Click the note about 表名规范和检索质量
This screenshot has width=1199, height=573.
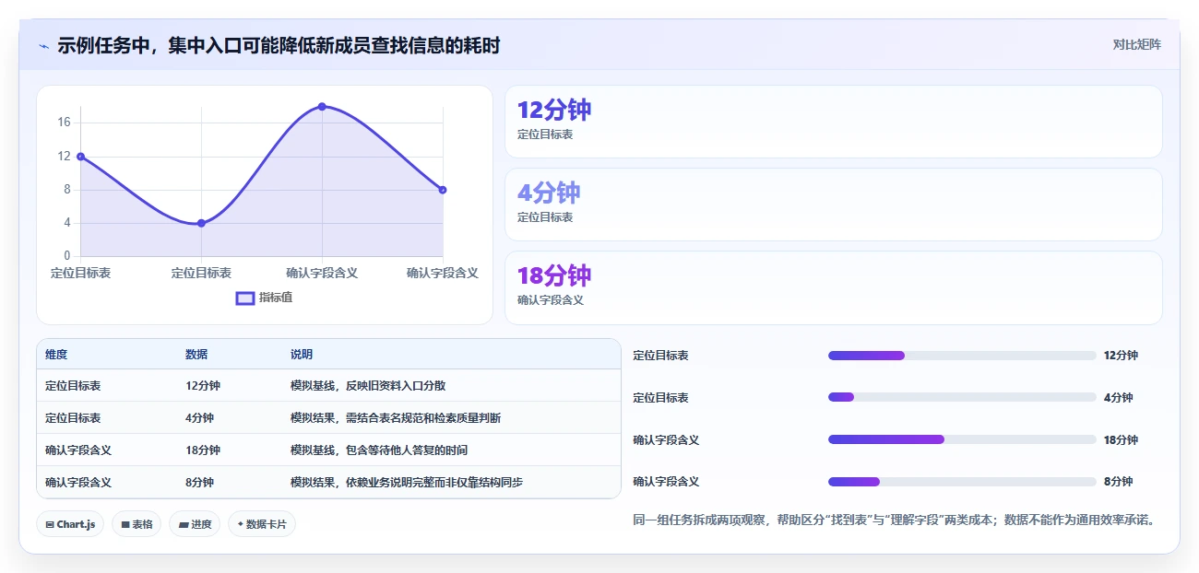(x=396, y=418)
